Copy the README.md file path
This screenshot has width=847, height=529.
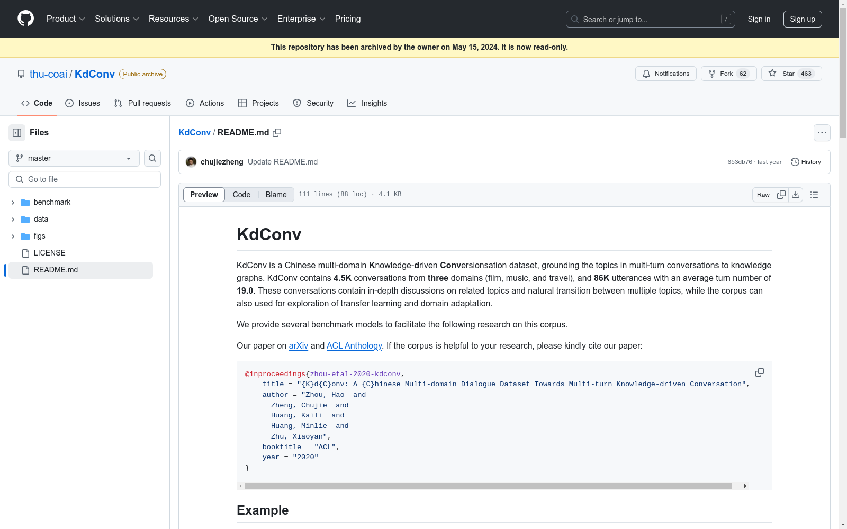[x=277, y=133]
